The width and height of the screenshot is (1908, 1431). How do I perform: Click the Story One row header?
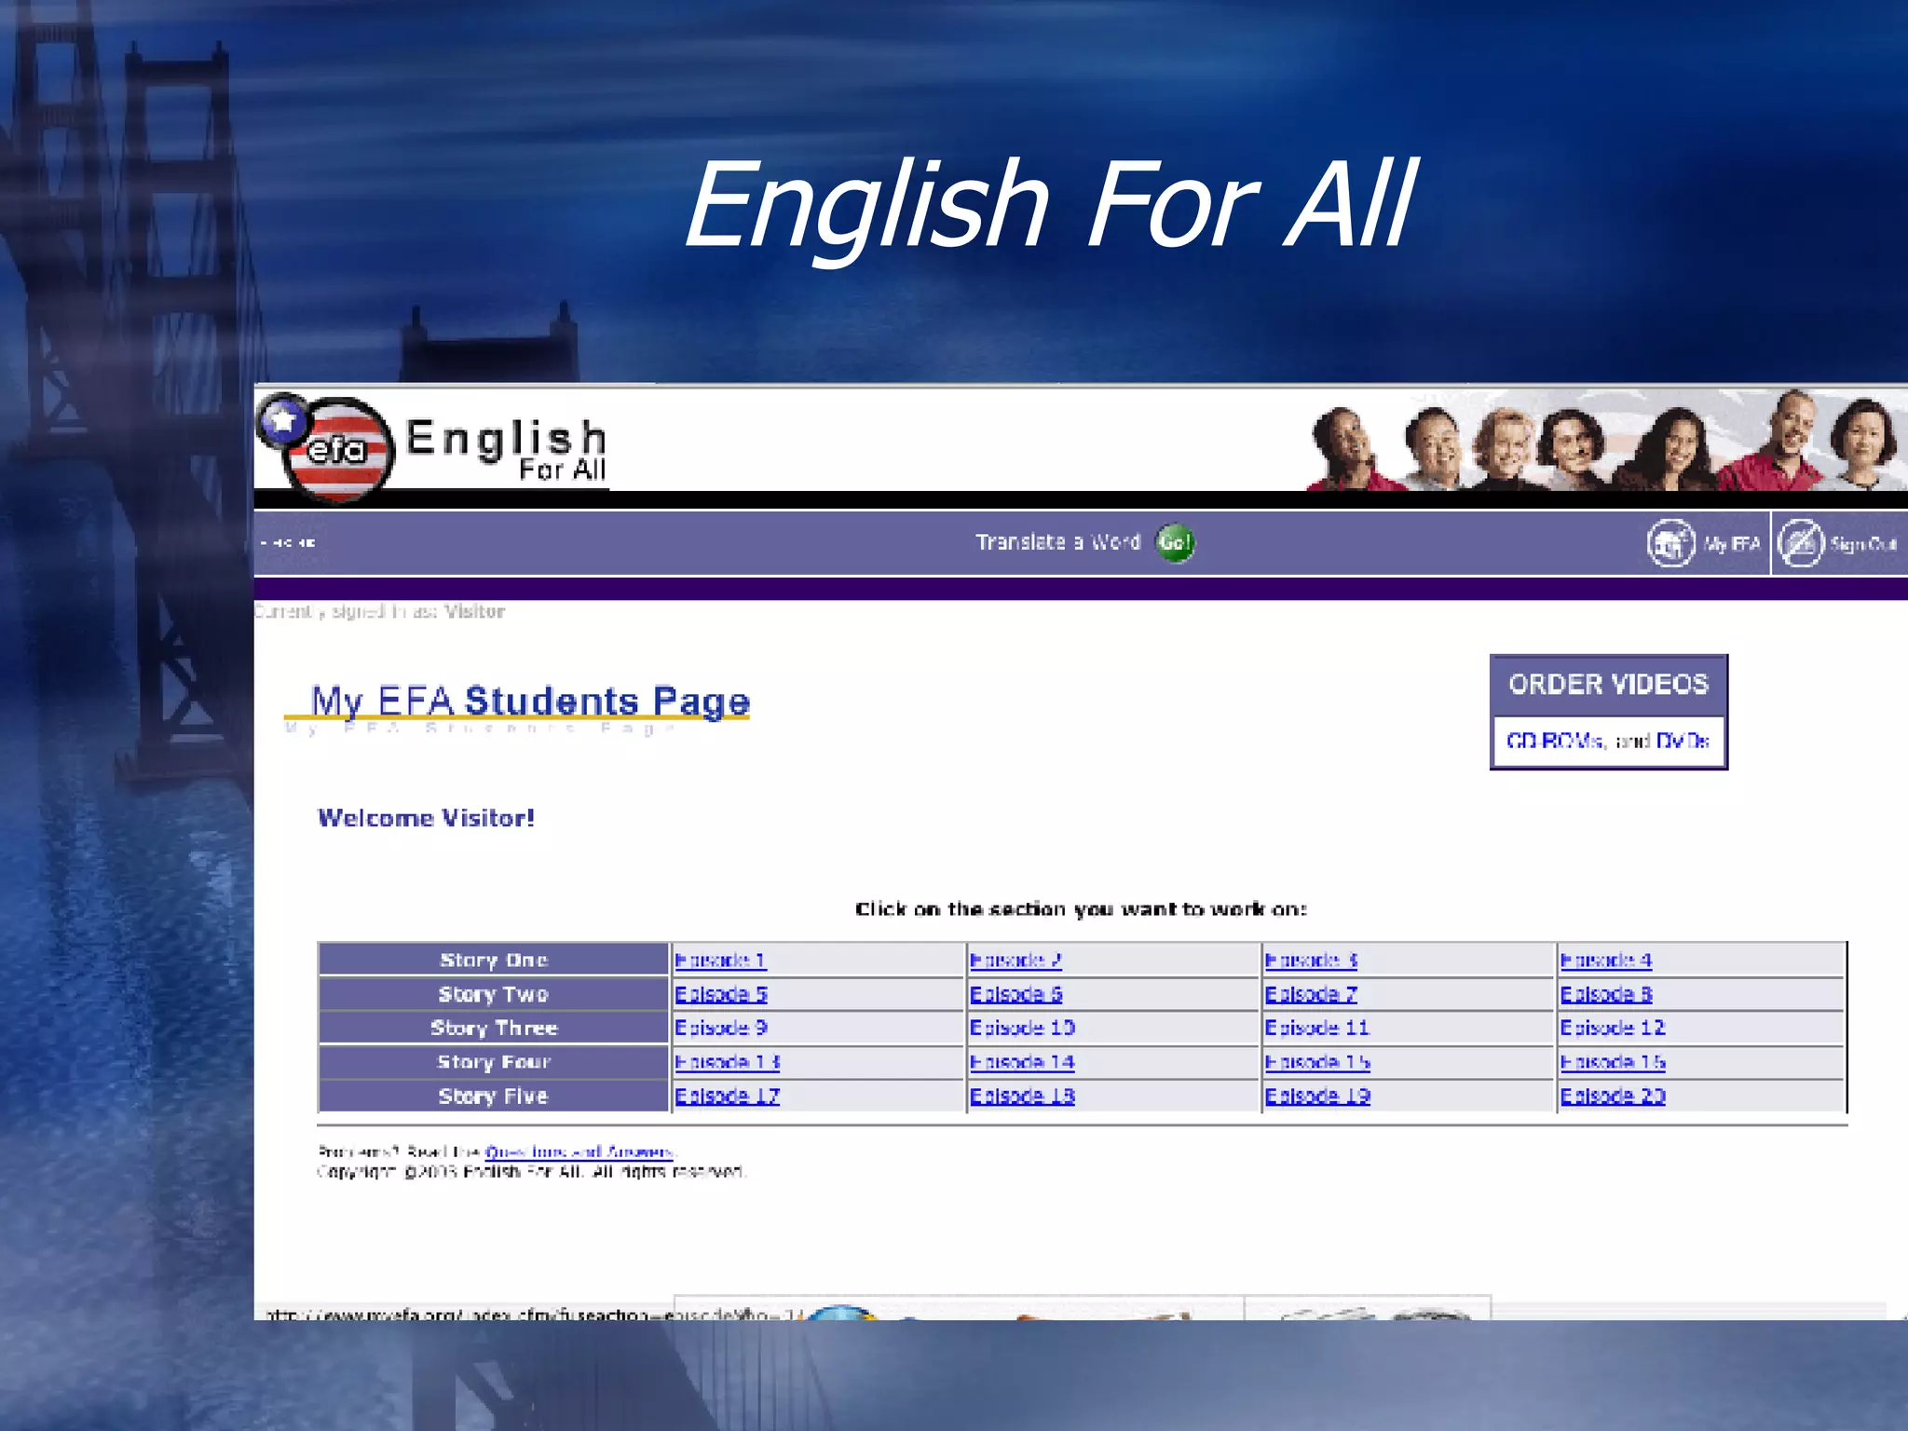coord(494,960)
